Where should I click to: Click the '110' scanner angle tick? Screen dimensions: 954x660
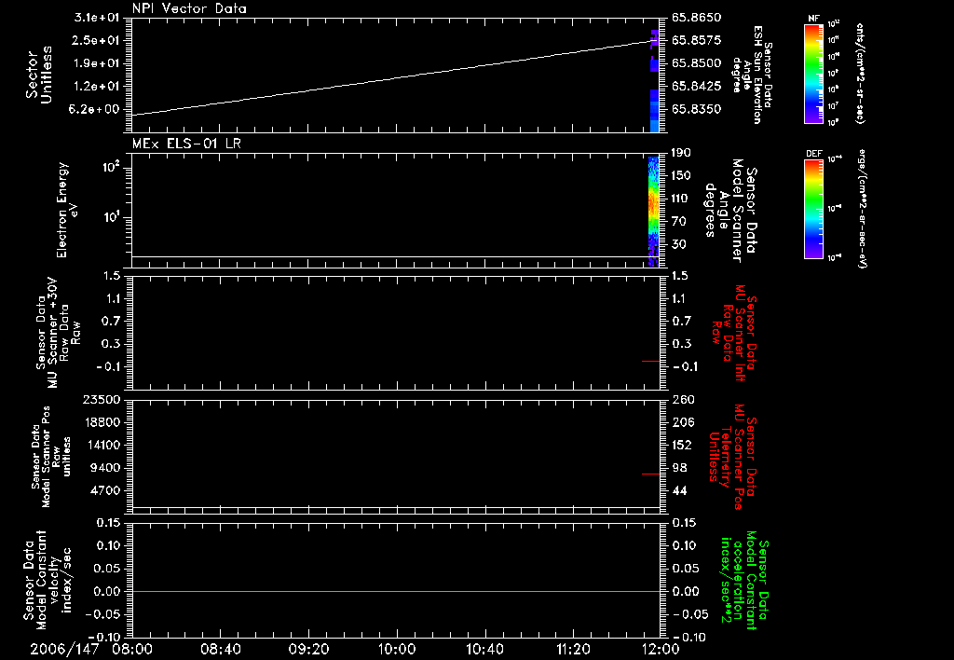pyautogui.click(x=678, y=199)
